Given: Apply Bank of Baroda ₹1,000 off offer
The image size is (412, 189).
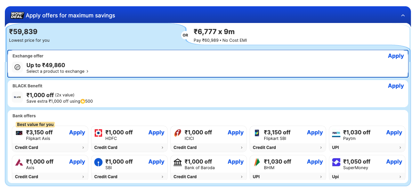Looking at the screenshot, I should [x=235, y=162].
